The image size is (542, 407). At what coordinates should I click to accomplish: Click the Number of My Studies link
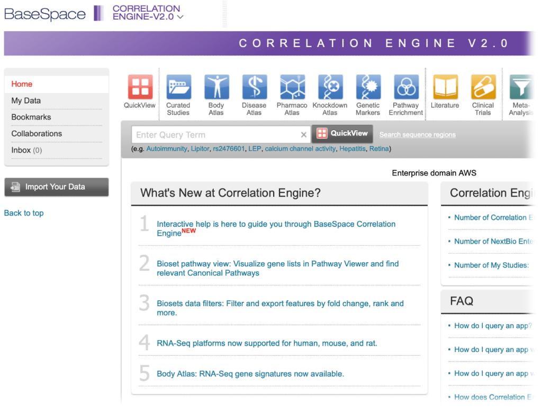(492, 265)
